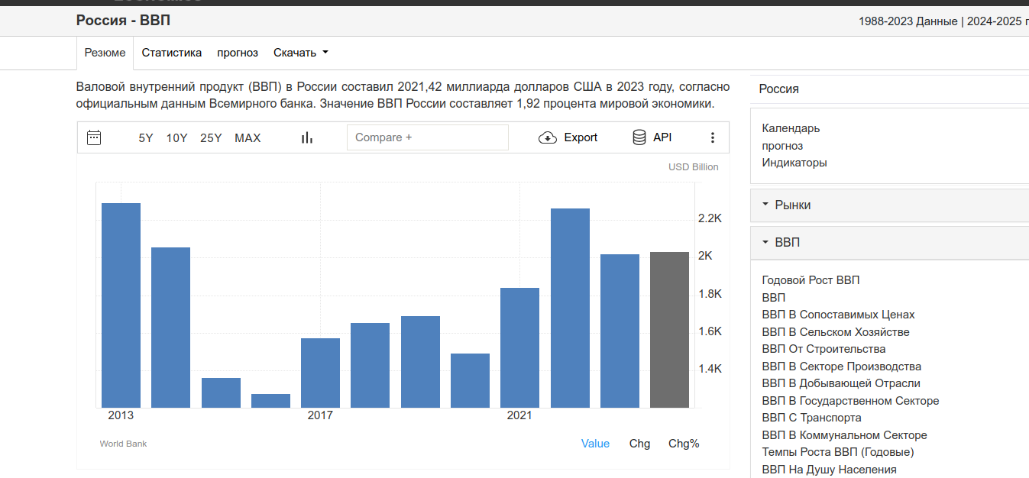Screen dimensions: 1029x478
Task: Switch chart to MAX time range
Action: (x=248, y=138)
